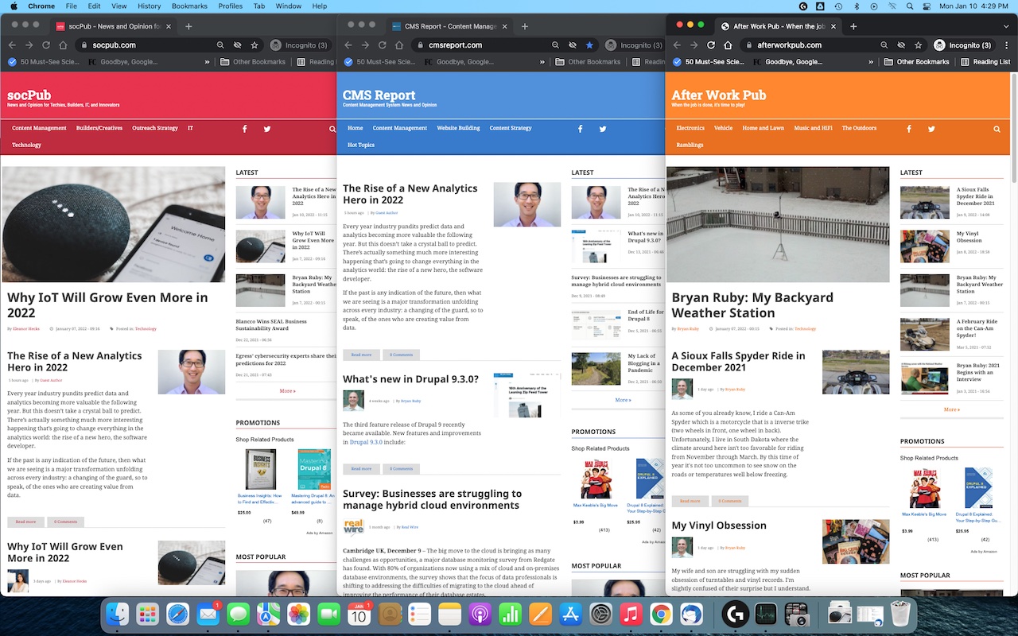Click Incognito icon in After Work Pub window
Image resolution: width=1018 pixels, height=636 pixels.
940,45
